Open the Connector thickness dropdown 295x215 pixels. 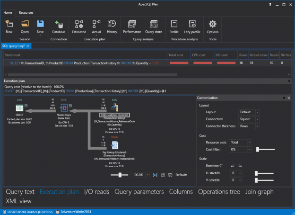point(249,126)
